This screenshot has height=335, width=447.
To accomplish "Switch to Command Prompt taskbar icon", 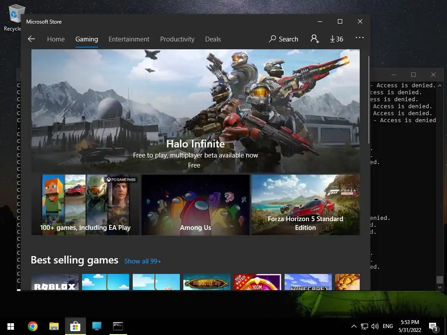I will click(118, 326).
